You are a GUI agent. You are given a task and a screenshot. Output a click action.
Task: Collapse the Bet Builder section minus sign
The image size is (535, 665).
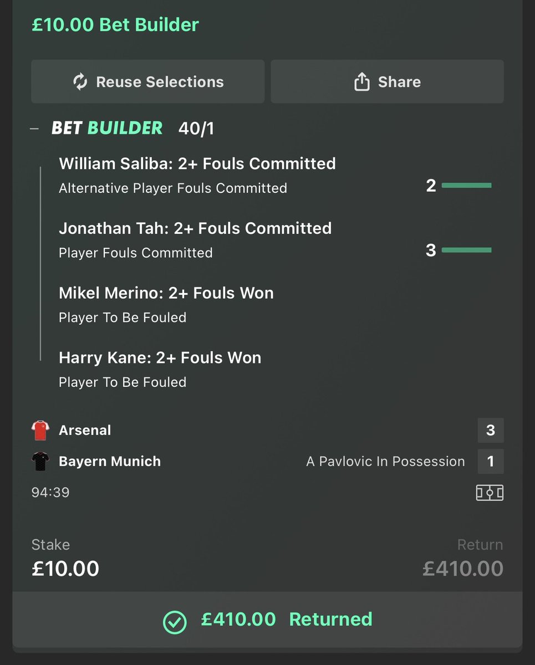[34, 129]
